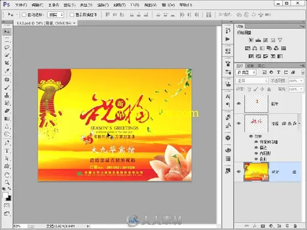The width and height of the screenshot is (307, 230).
Task: Close the document tab
Action: pos(74,23)
